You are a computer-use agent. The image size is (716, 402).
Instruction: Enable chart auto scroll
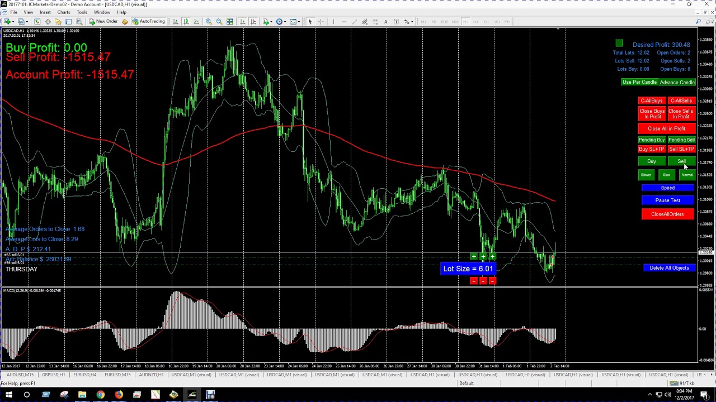[242, 21]
